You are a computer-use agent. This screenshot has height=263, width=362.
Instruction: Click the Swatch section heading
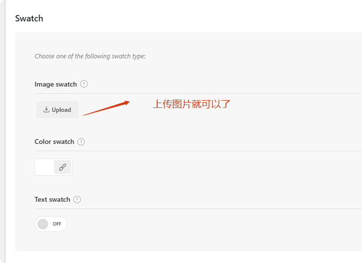coord(29,18)
